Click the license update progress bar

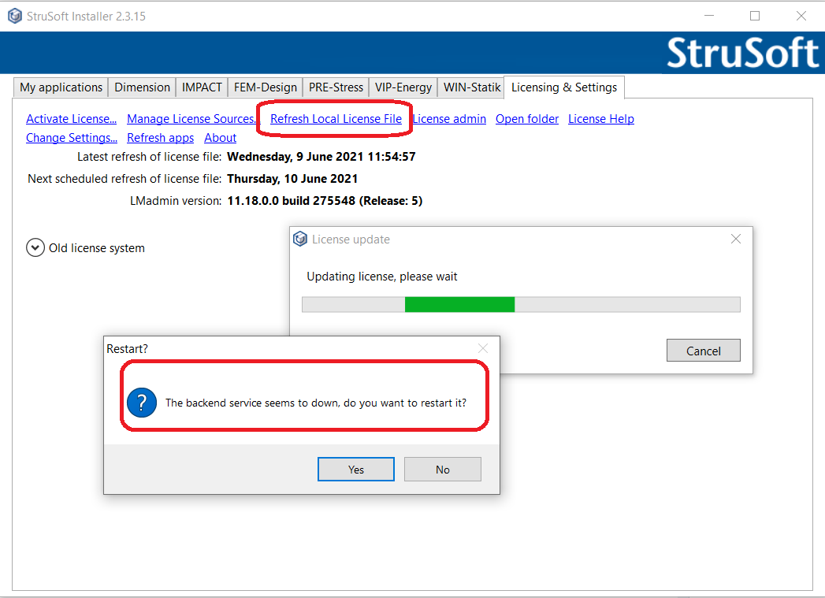(521, 305)
